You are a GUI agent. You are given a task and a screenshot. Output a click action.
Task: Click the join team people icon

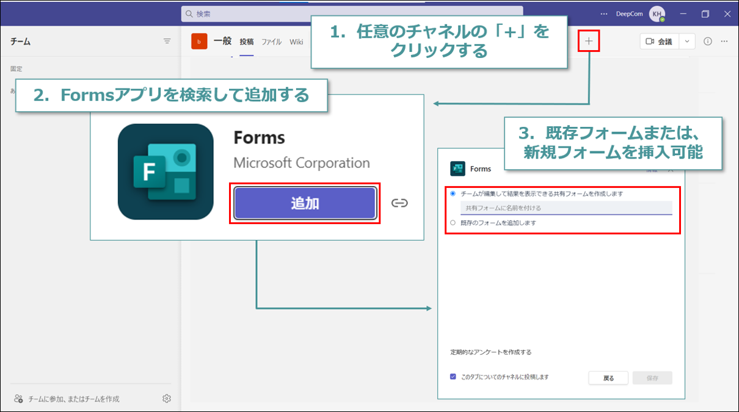point(18,399)
